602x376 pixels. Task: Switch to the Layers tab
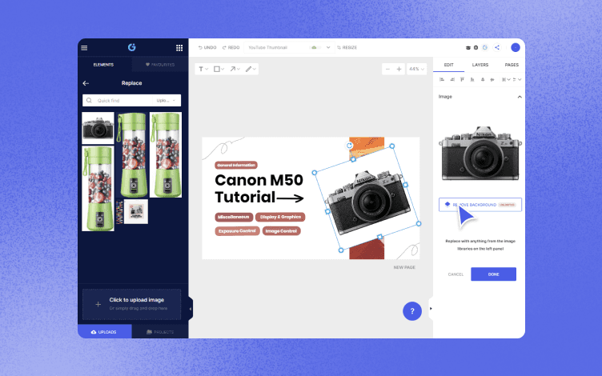480,65
